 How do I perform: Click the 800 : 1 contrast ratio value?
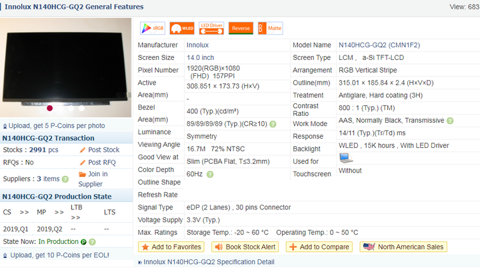point(367,108)
